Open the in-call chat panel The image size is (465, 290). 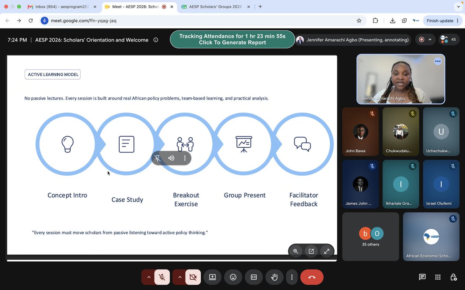(422, 277)
